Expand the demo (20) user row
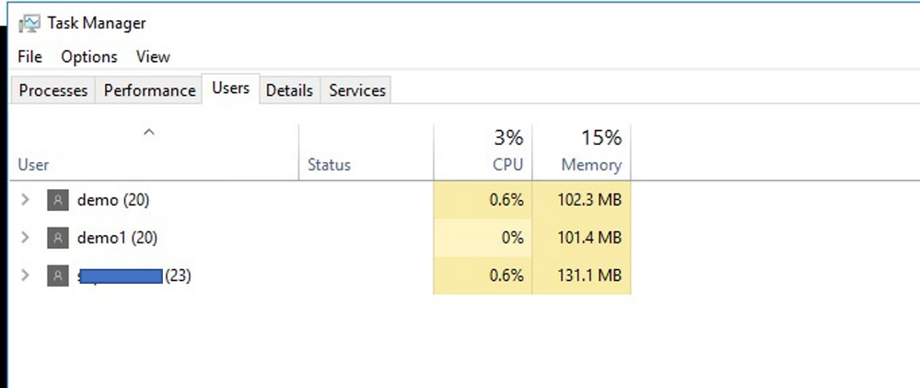This screenshot has width=920, height=388. 25,200
